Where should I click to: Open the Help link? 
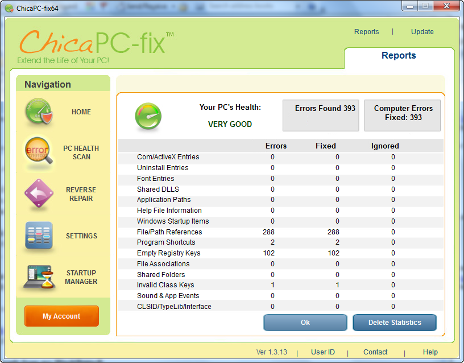point(430,352)
